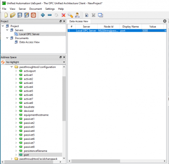This screenshot has width=169, height=164.
Task: Expand the deviceid node
Action: point(16,111)
